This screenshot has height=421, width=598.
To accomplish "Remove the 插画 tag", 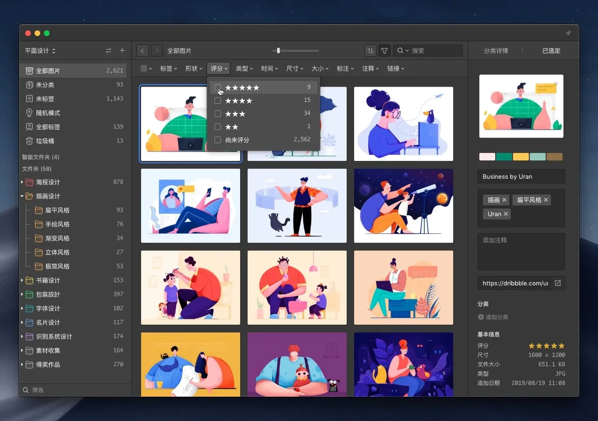I will point(504,200).
